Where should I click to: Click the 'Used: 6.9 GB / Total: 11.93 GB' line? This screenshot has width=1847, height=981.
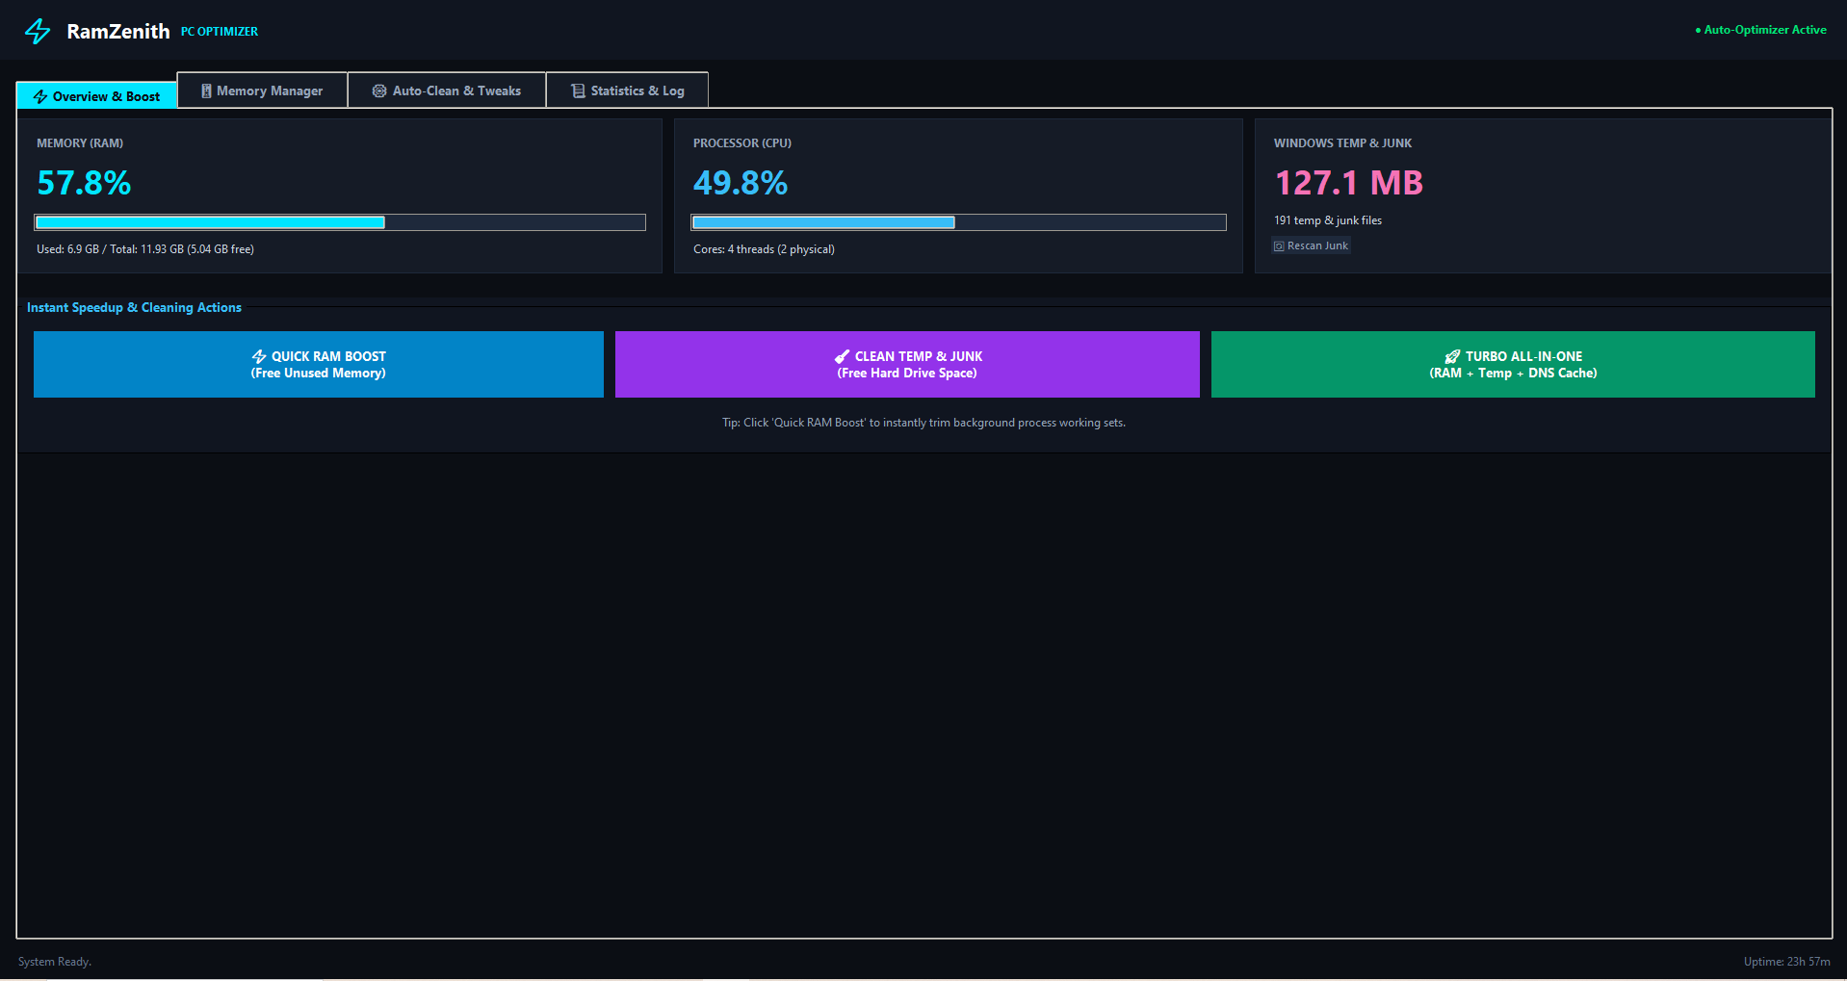pos(145,249)
